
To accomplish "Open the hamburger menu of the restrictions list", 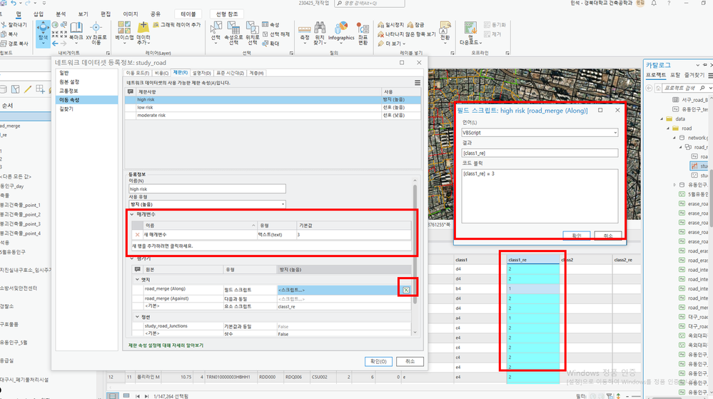I will pos(417,83).
